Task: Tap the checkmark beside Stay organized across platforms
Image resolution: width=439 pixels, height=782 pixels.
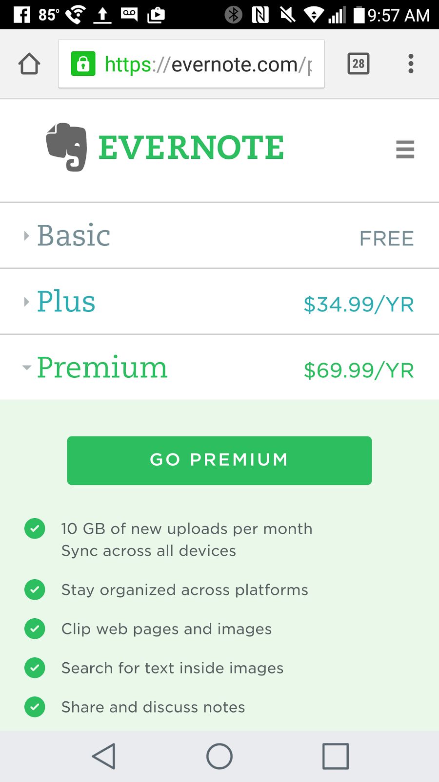Action: tap(35, 589)
